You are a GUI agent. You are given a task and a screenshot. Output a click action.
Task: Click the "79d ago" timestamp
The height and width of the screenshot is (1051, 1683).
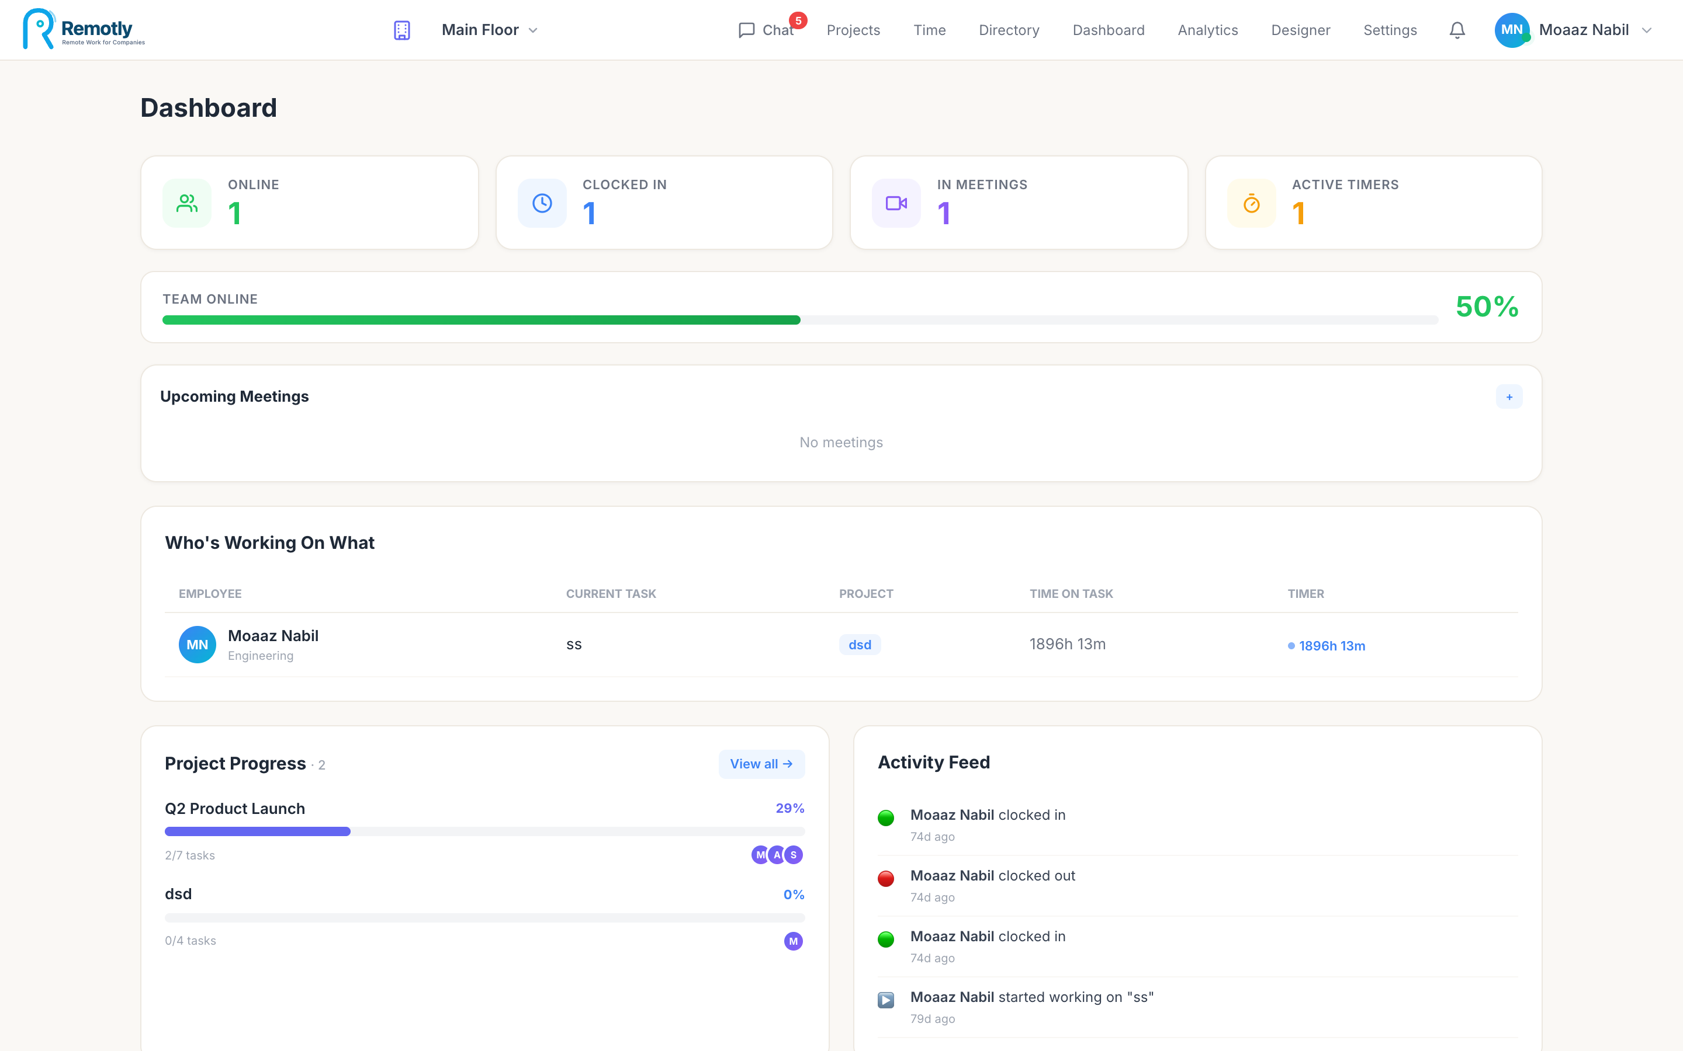coord(933,1018)
